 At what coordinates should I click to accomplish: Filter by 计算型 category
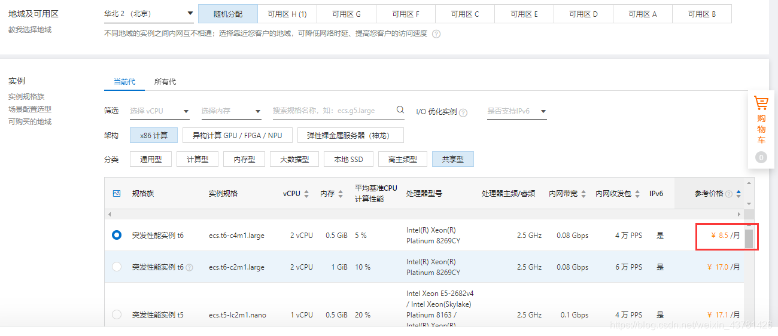197,159
